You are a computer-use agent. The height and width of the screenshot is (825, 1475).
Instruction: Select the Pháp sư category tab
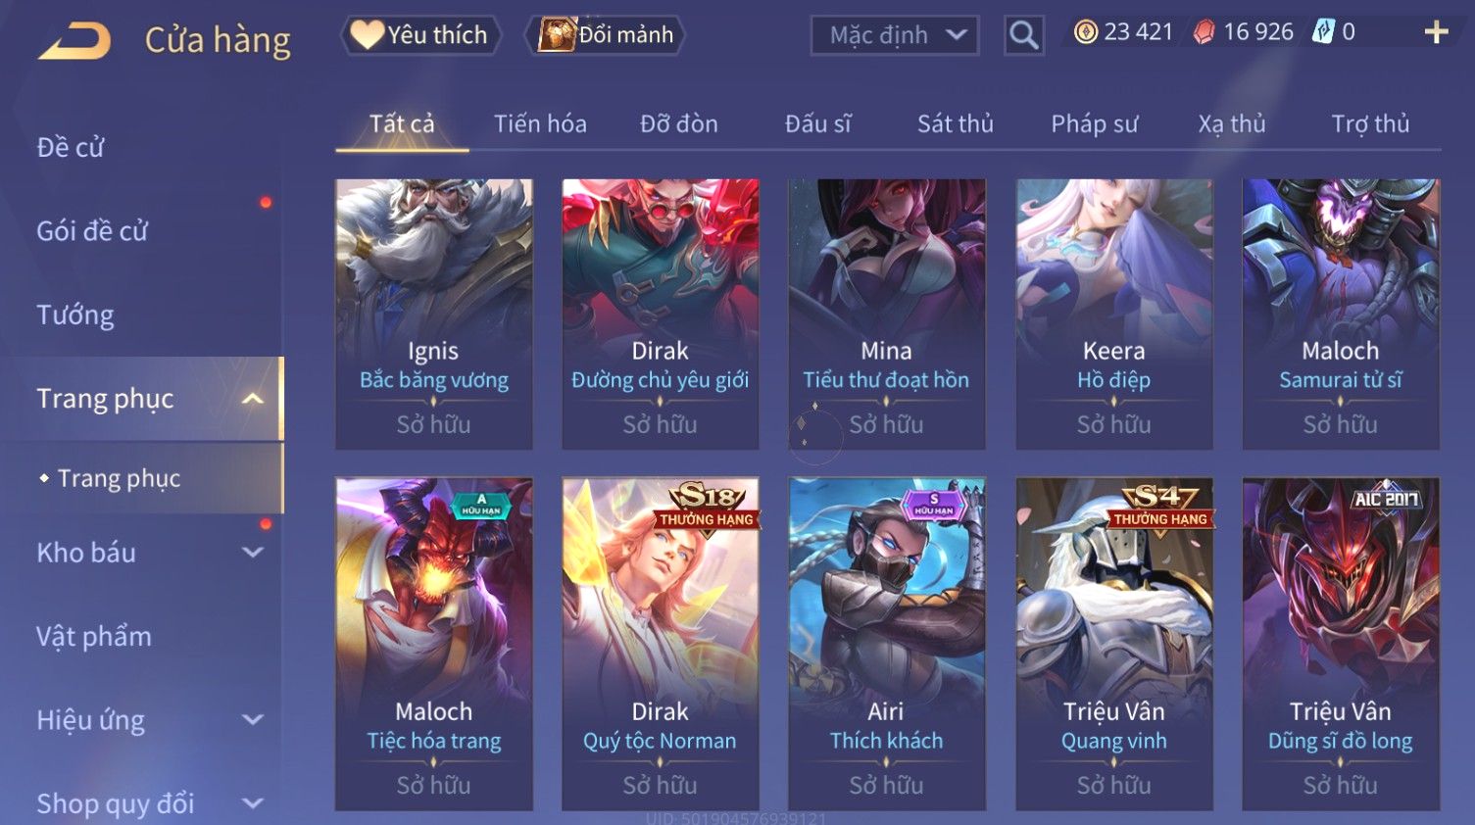[1094, 124]
